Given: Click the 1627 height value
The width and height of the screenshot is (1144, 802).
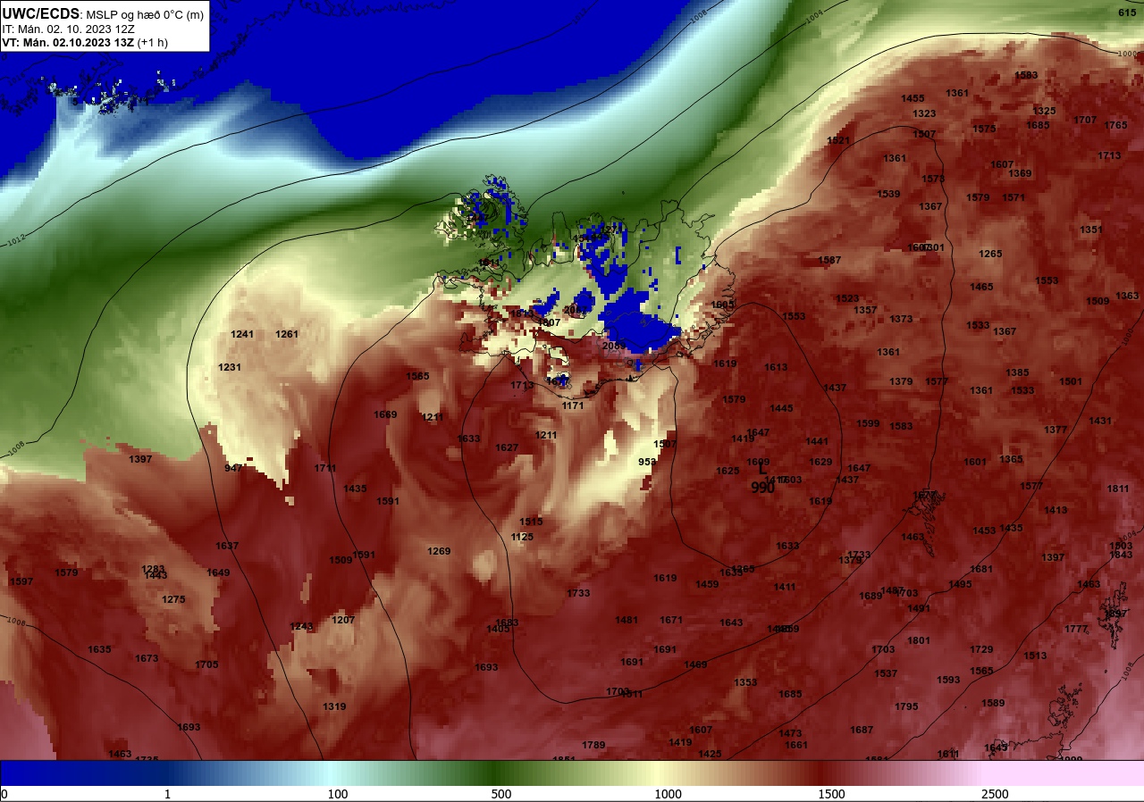Looking at the screenshot, I should pos(507,447).
